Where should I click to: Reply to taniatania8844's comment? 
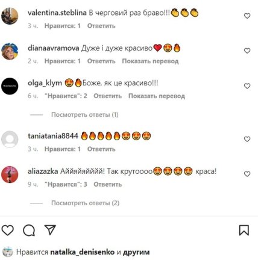tap(101, 149)
